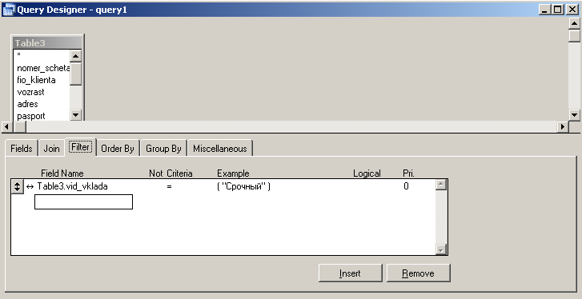Click the table pane horizontal scroll right arrow
The height and width of the screenshot is (299, 582).
(563, 126)
